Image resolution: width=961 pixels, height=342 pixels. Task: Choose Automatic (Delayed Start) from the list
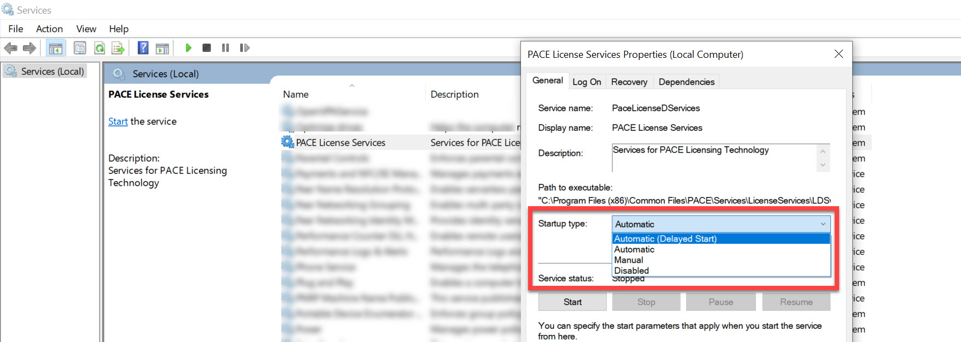coord(665,239)
